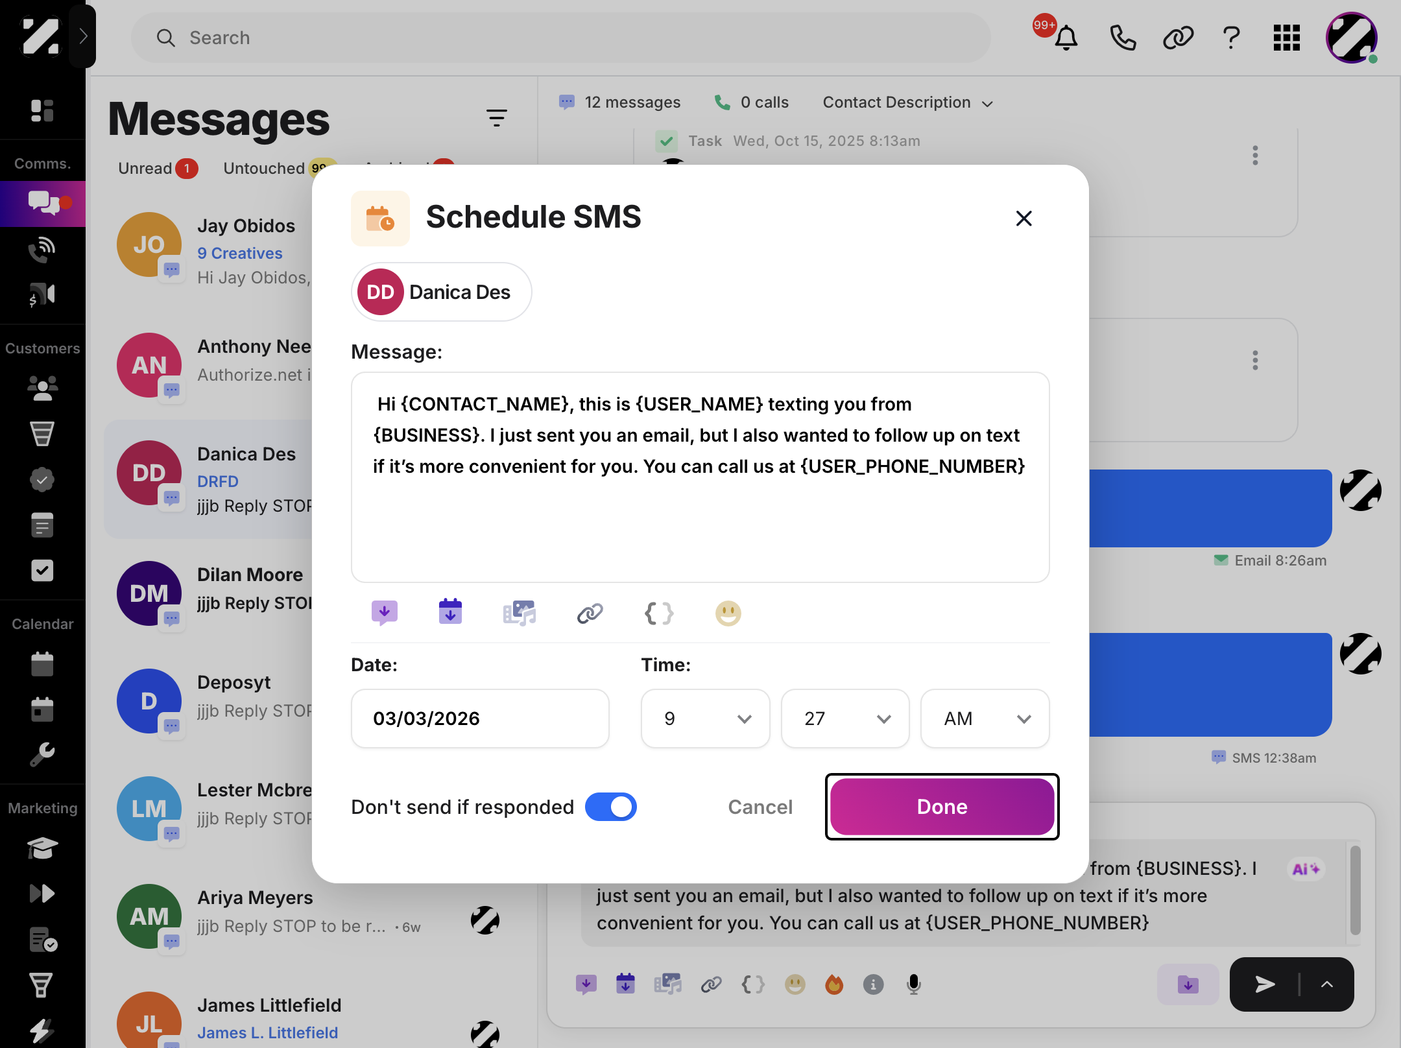Expand the sidebar with chevron arrow

[82, 36]
